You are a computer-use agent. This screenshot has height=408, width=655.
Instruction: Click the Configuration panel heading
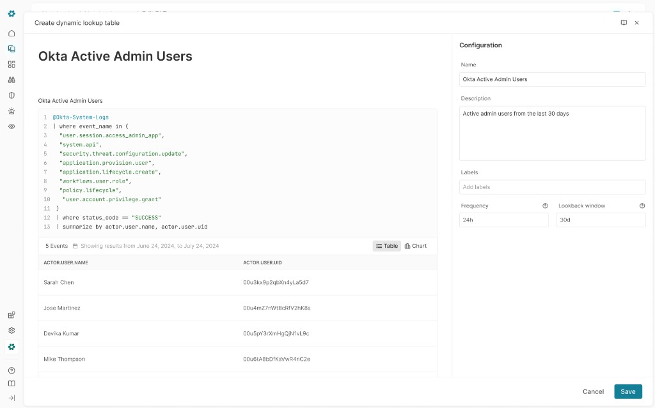pyautogui.click(x=480, y=45)
